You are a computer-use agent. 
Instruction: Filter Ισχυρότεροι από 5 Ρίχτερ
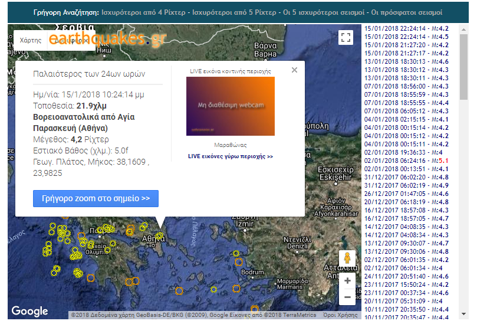coord(234,12)
